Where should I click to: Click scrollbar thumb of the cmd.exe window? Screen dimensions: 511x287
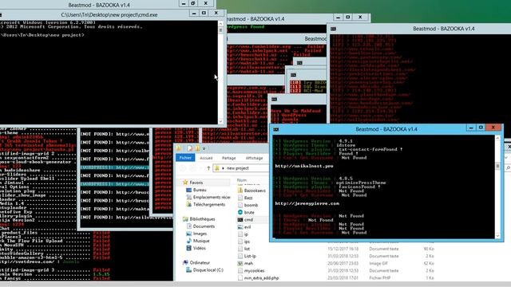(x=220, y=30)
